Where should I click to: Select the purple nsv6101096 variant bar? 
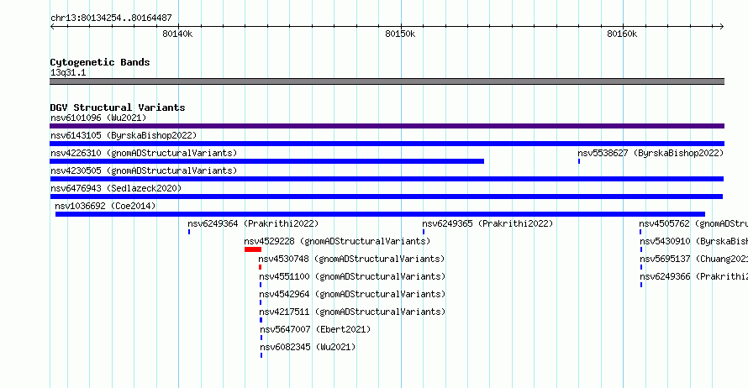click(387, 126)
